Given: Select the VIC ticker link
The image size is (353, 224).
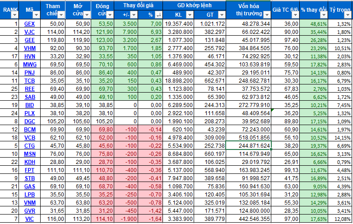Looking at the screenshot, I should coord(29,219).
